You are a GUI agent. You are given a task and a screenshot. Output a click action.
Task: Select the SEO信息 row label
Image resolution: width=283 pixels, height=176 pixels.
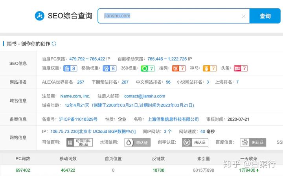point(18,63)
